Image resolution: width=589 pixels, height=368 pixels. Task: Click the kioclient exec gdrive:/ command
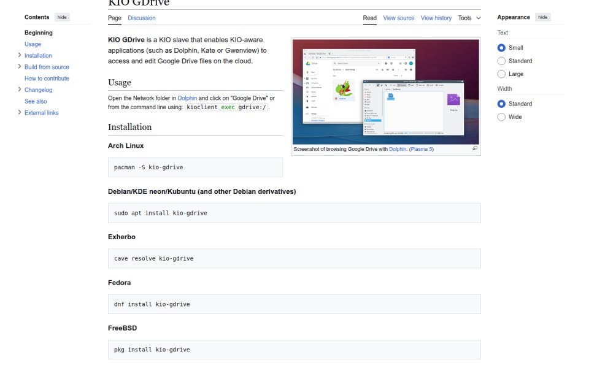[226, 107]
